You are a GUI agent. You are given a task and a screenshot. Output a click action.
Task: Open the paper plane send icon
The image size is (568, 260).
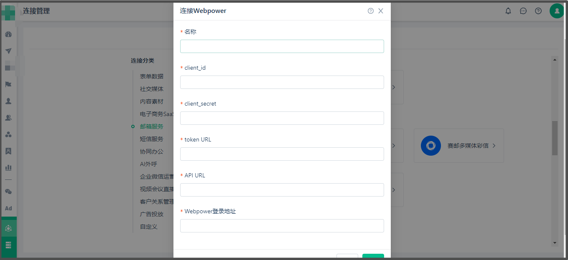[x=8, y=51]
